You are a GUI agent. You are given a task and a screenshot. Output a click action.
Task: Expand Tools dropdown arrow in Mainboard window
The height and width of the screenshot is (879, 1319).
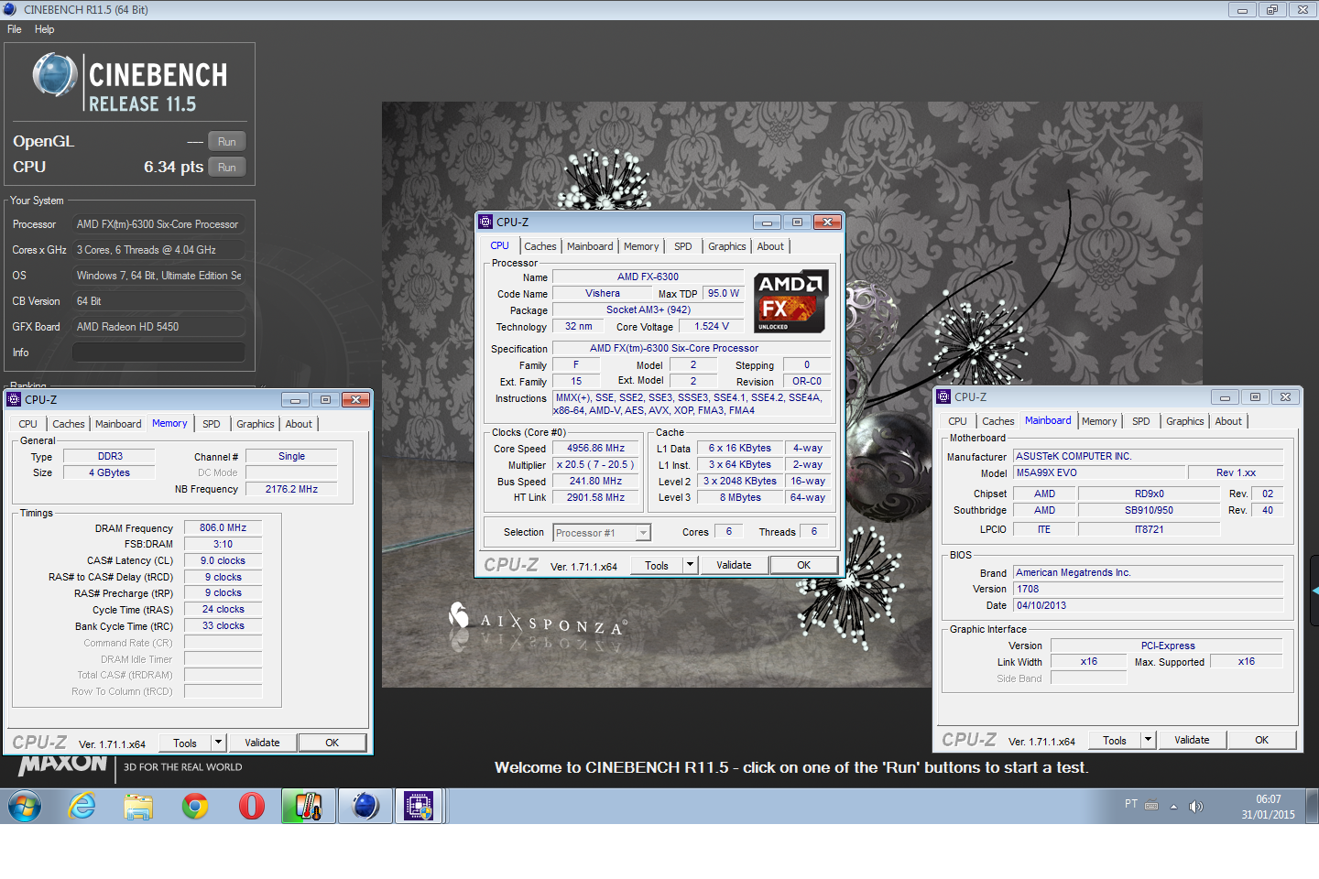1148,740
